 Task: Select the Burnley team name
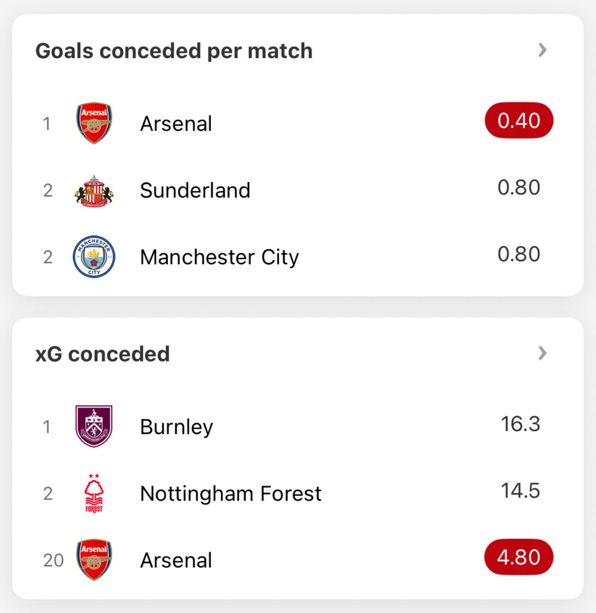click(x=177, y=427)
